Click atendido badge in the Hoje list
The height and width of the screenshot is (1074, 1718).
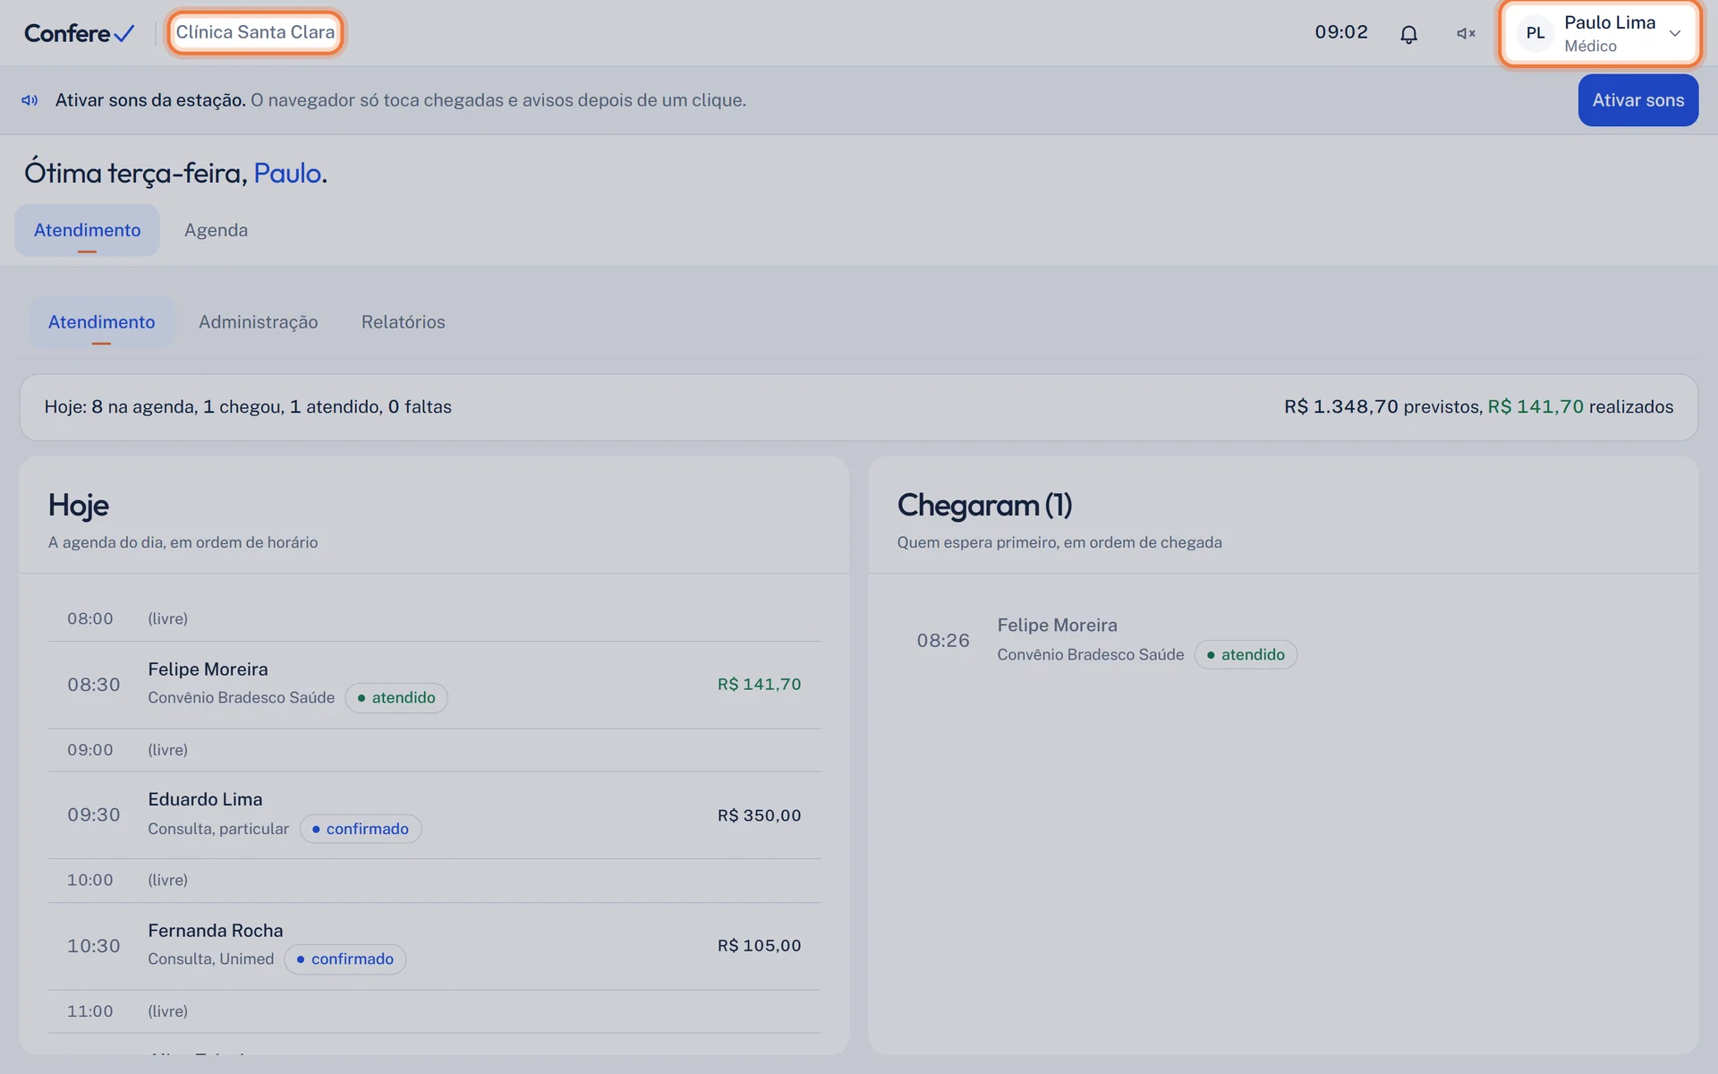point(396,698)
